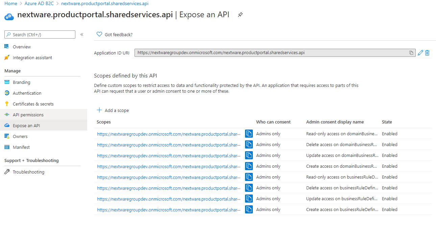Viewport: 436px width, 230px height.
Task: Open scope link for Read-only access on domainBusiness
Action: pos(169,134)
